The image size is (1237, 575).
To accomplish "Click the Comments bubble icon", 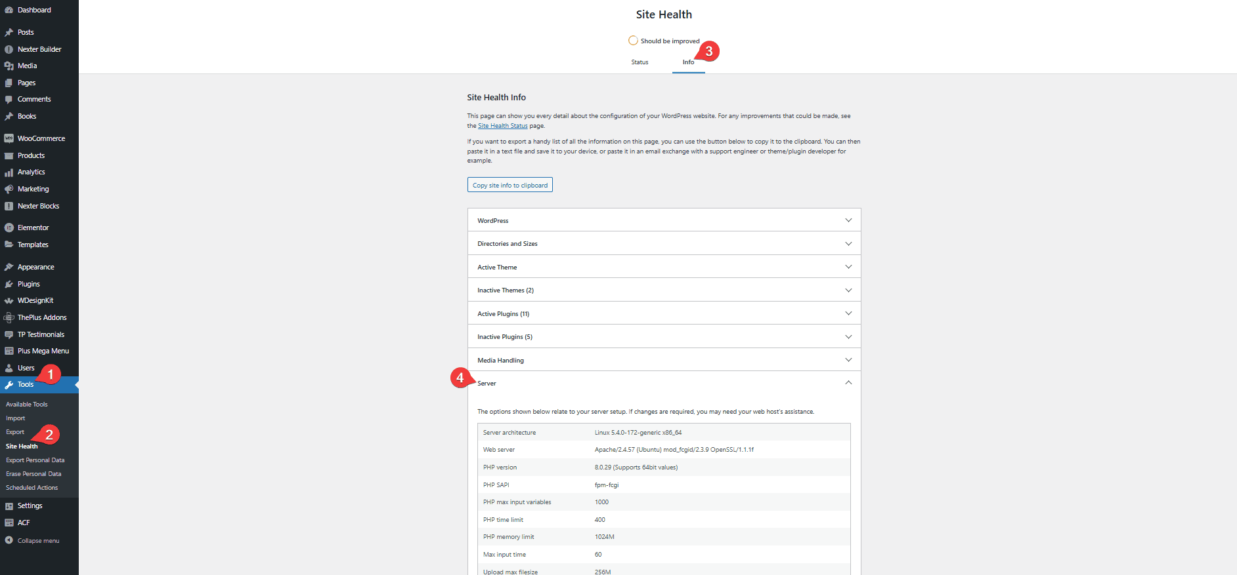I will [9, 99].
